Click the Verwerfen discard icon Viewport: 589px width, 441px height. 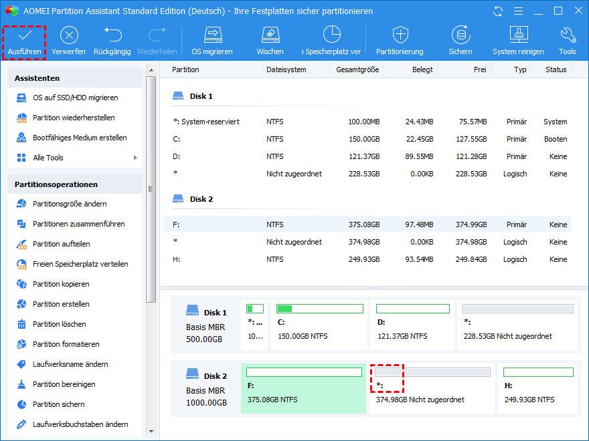coord(68,36)
